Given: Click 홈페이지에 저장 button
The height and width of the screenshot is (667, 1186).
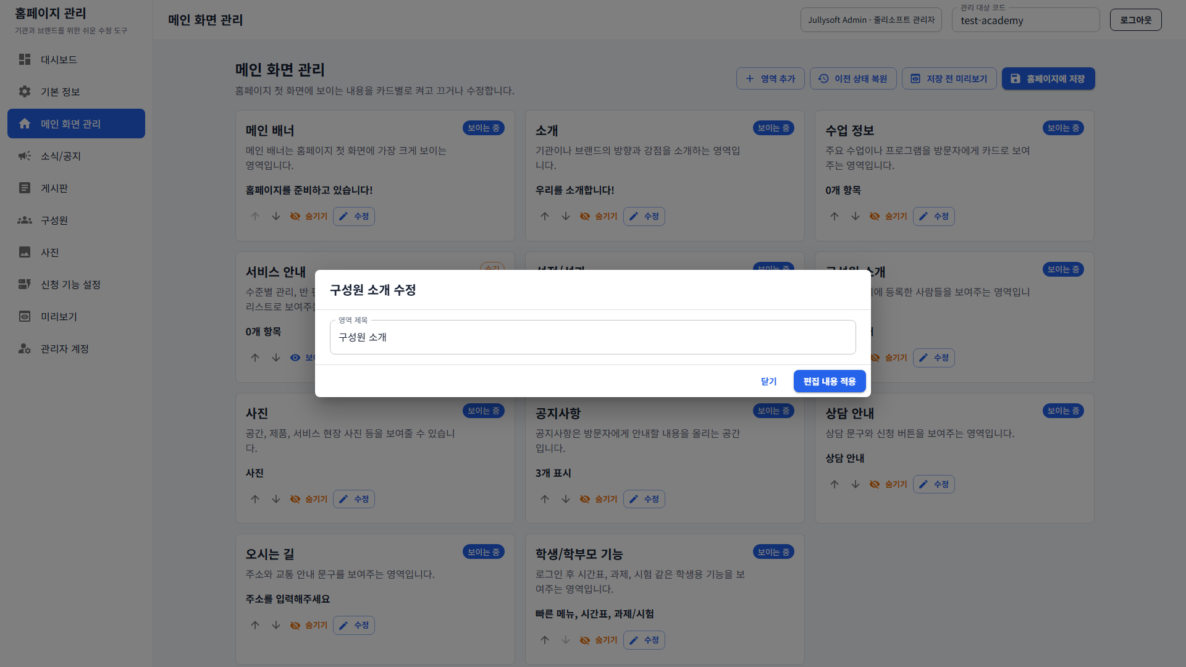Looking at the screenshot, I should coord(1048,78).
